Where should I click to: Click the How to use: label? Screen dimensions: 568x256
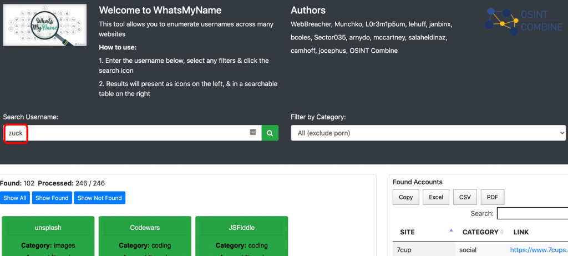click(118, 48)
